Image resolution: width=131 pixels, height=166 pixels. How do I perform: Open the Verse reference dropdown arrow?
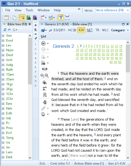click(128, 10)
